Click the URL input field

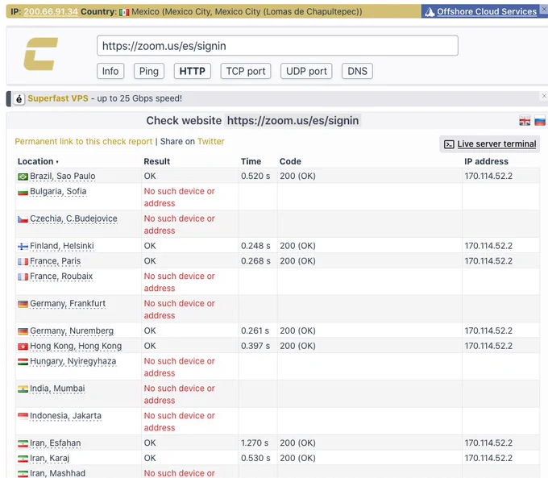click(x=277, y=45)
